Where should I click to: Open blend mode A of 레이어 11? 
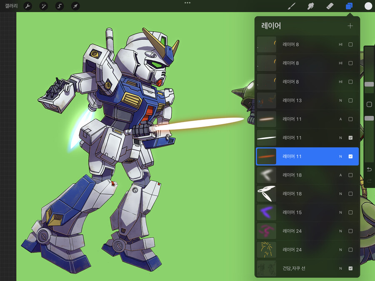click(340, 119)
